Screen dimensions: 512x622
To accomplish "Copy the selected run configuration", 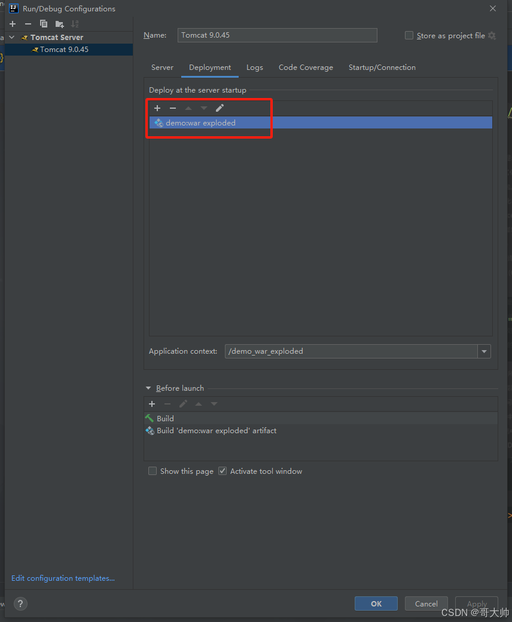I will click(x=43, y=24).
